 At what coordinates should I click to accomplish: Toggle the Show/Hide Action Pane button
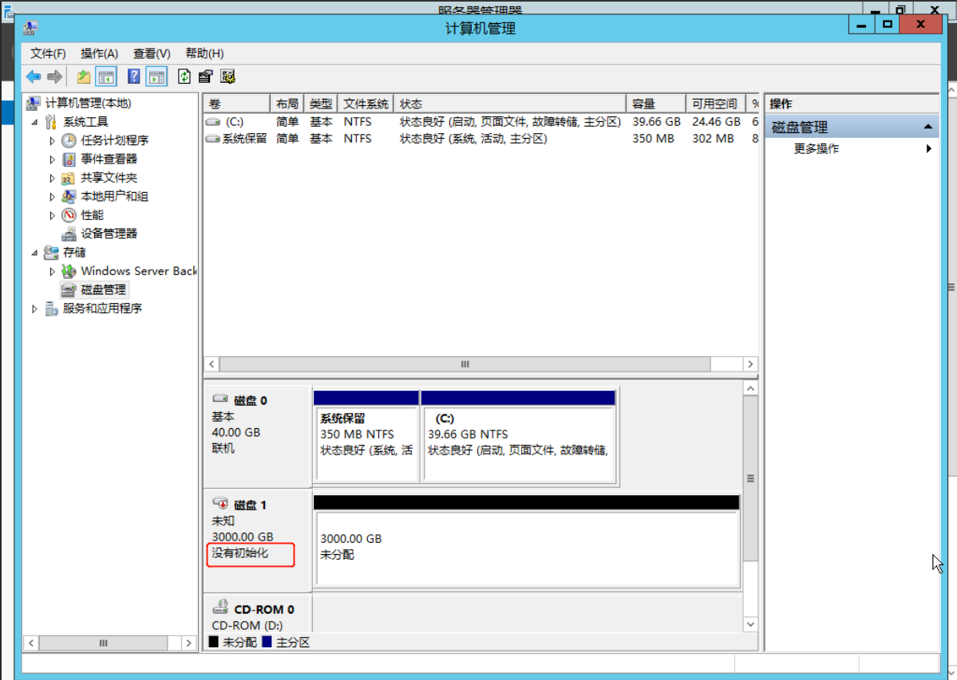point(156,77)
